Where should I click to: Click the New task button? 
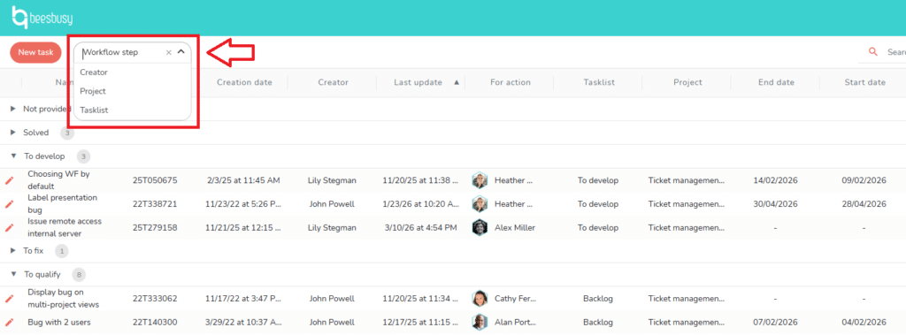pyautogui.click(x=35, y=52)
